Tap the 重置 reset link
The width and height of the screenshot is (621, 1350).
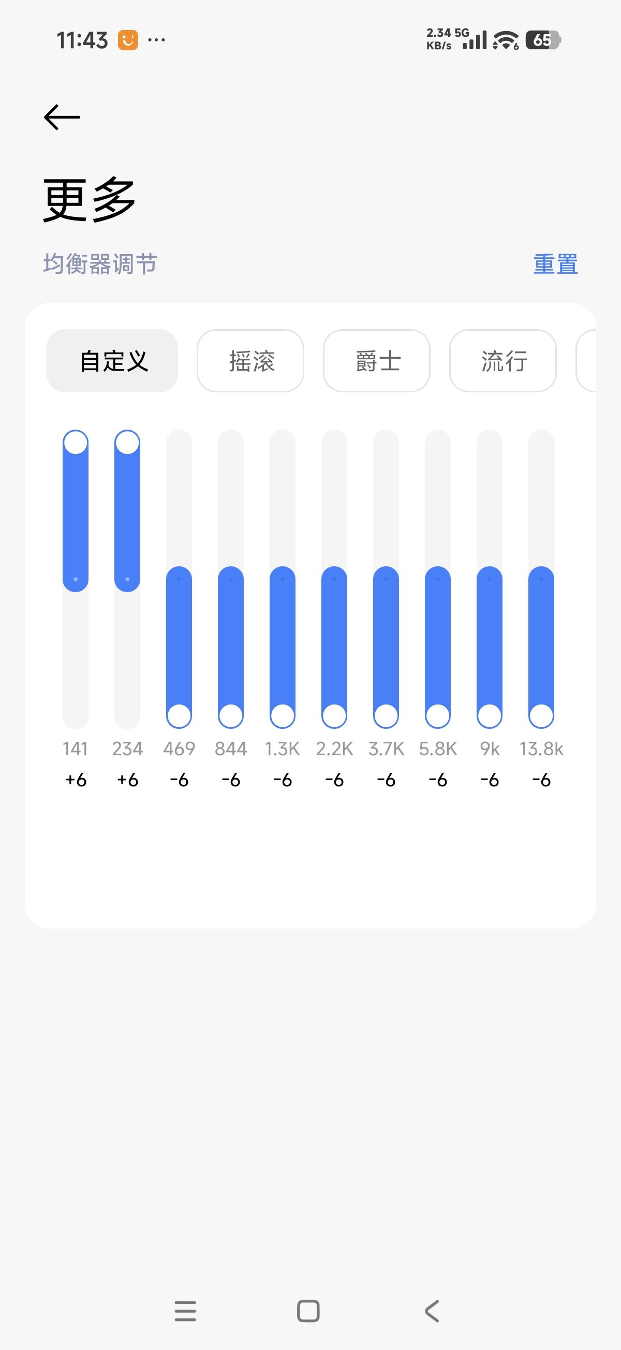coord(555,264)
